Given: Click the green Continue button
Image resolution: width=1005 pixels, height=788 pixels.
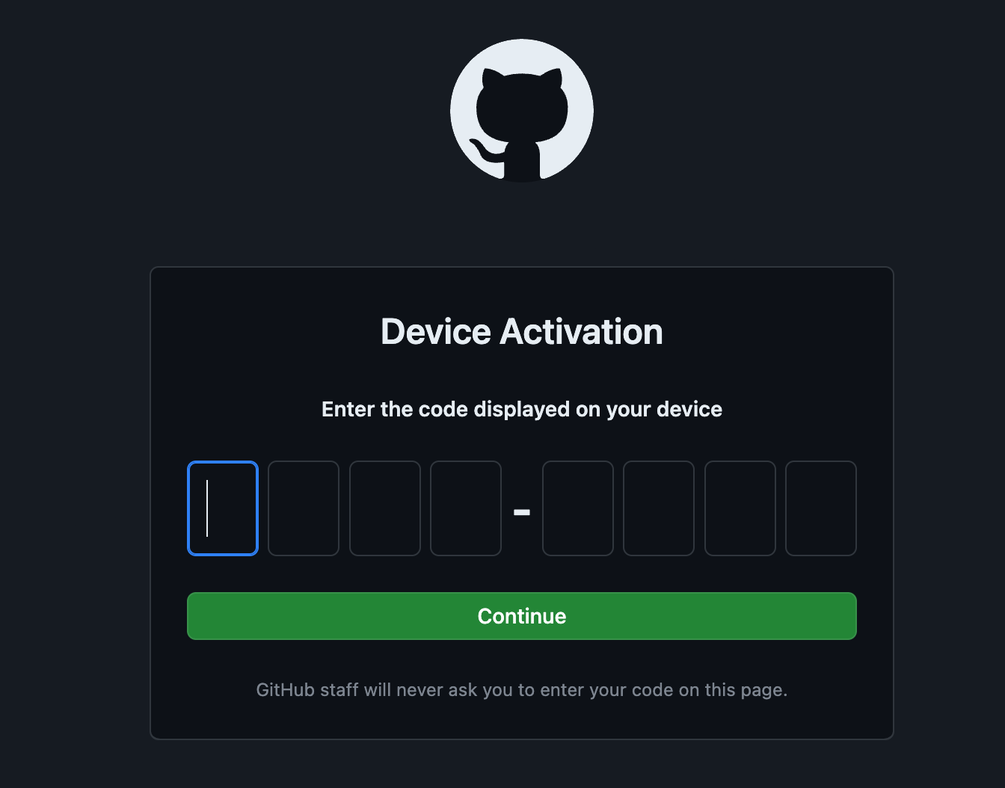Looking at the screenshot, I should point(522,616).
